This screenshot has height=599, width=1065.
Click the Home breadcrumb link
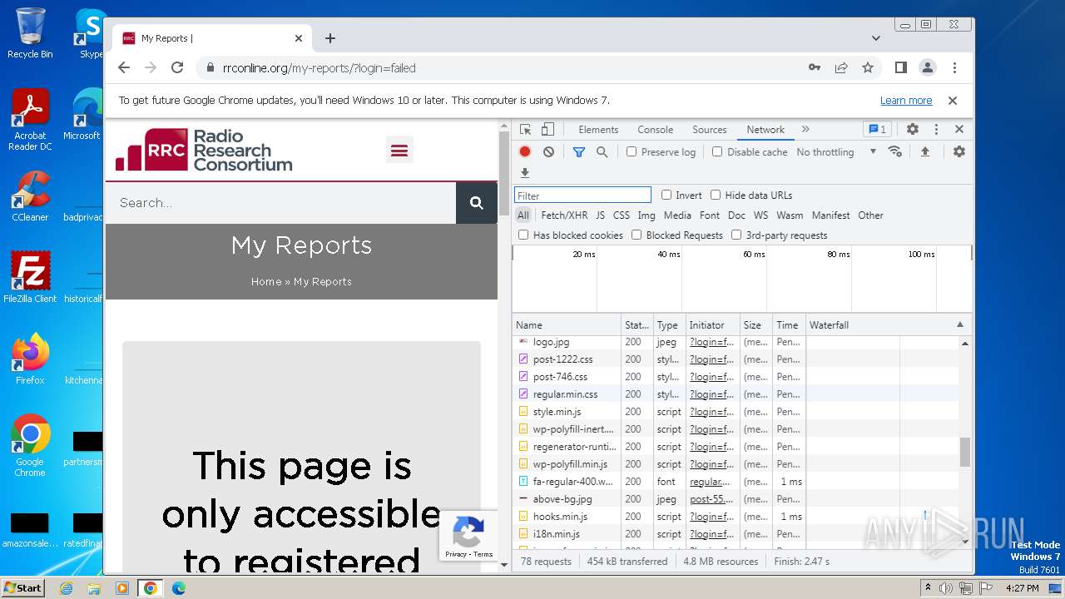click(x=266, y=282)
